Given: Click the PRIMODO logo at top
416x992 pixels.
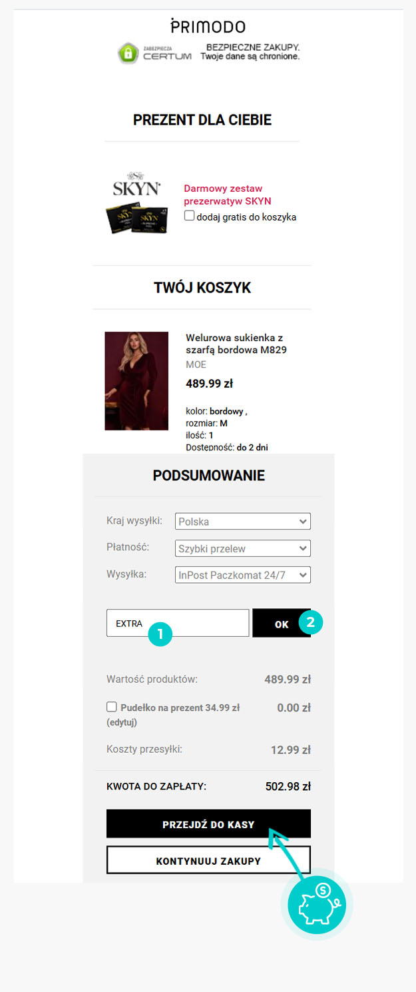Looking at the screenshot, I should click(x=208, y=27).
